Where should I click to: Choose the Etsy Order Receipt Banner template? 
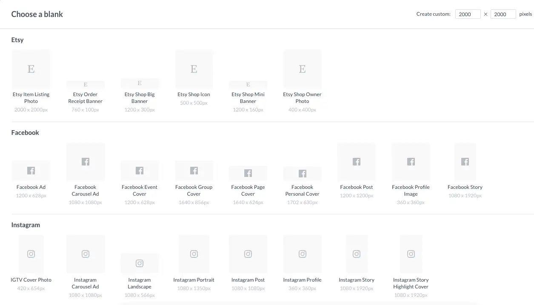[86, 85]
